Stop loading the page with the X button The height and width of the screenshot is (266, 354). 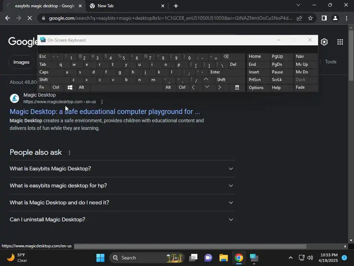(30, 18)
